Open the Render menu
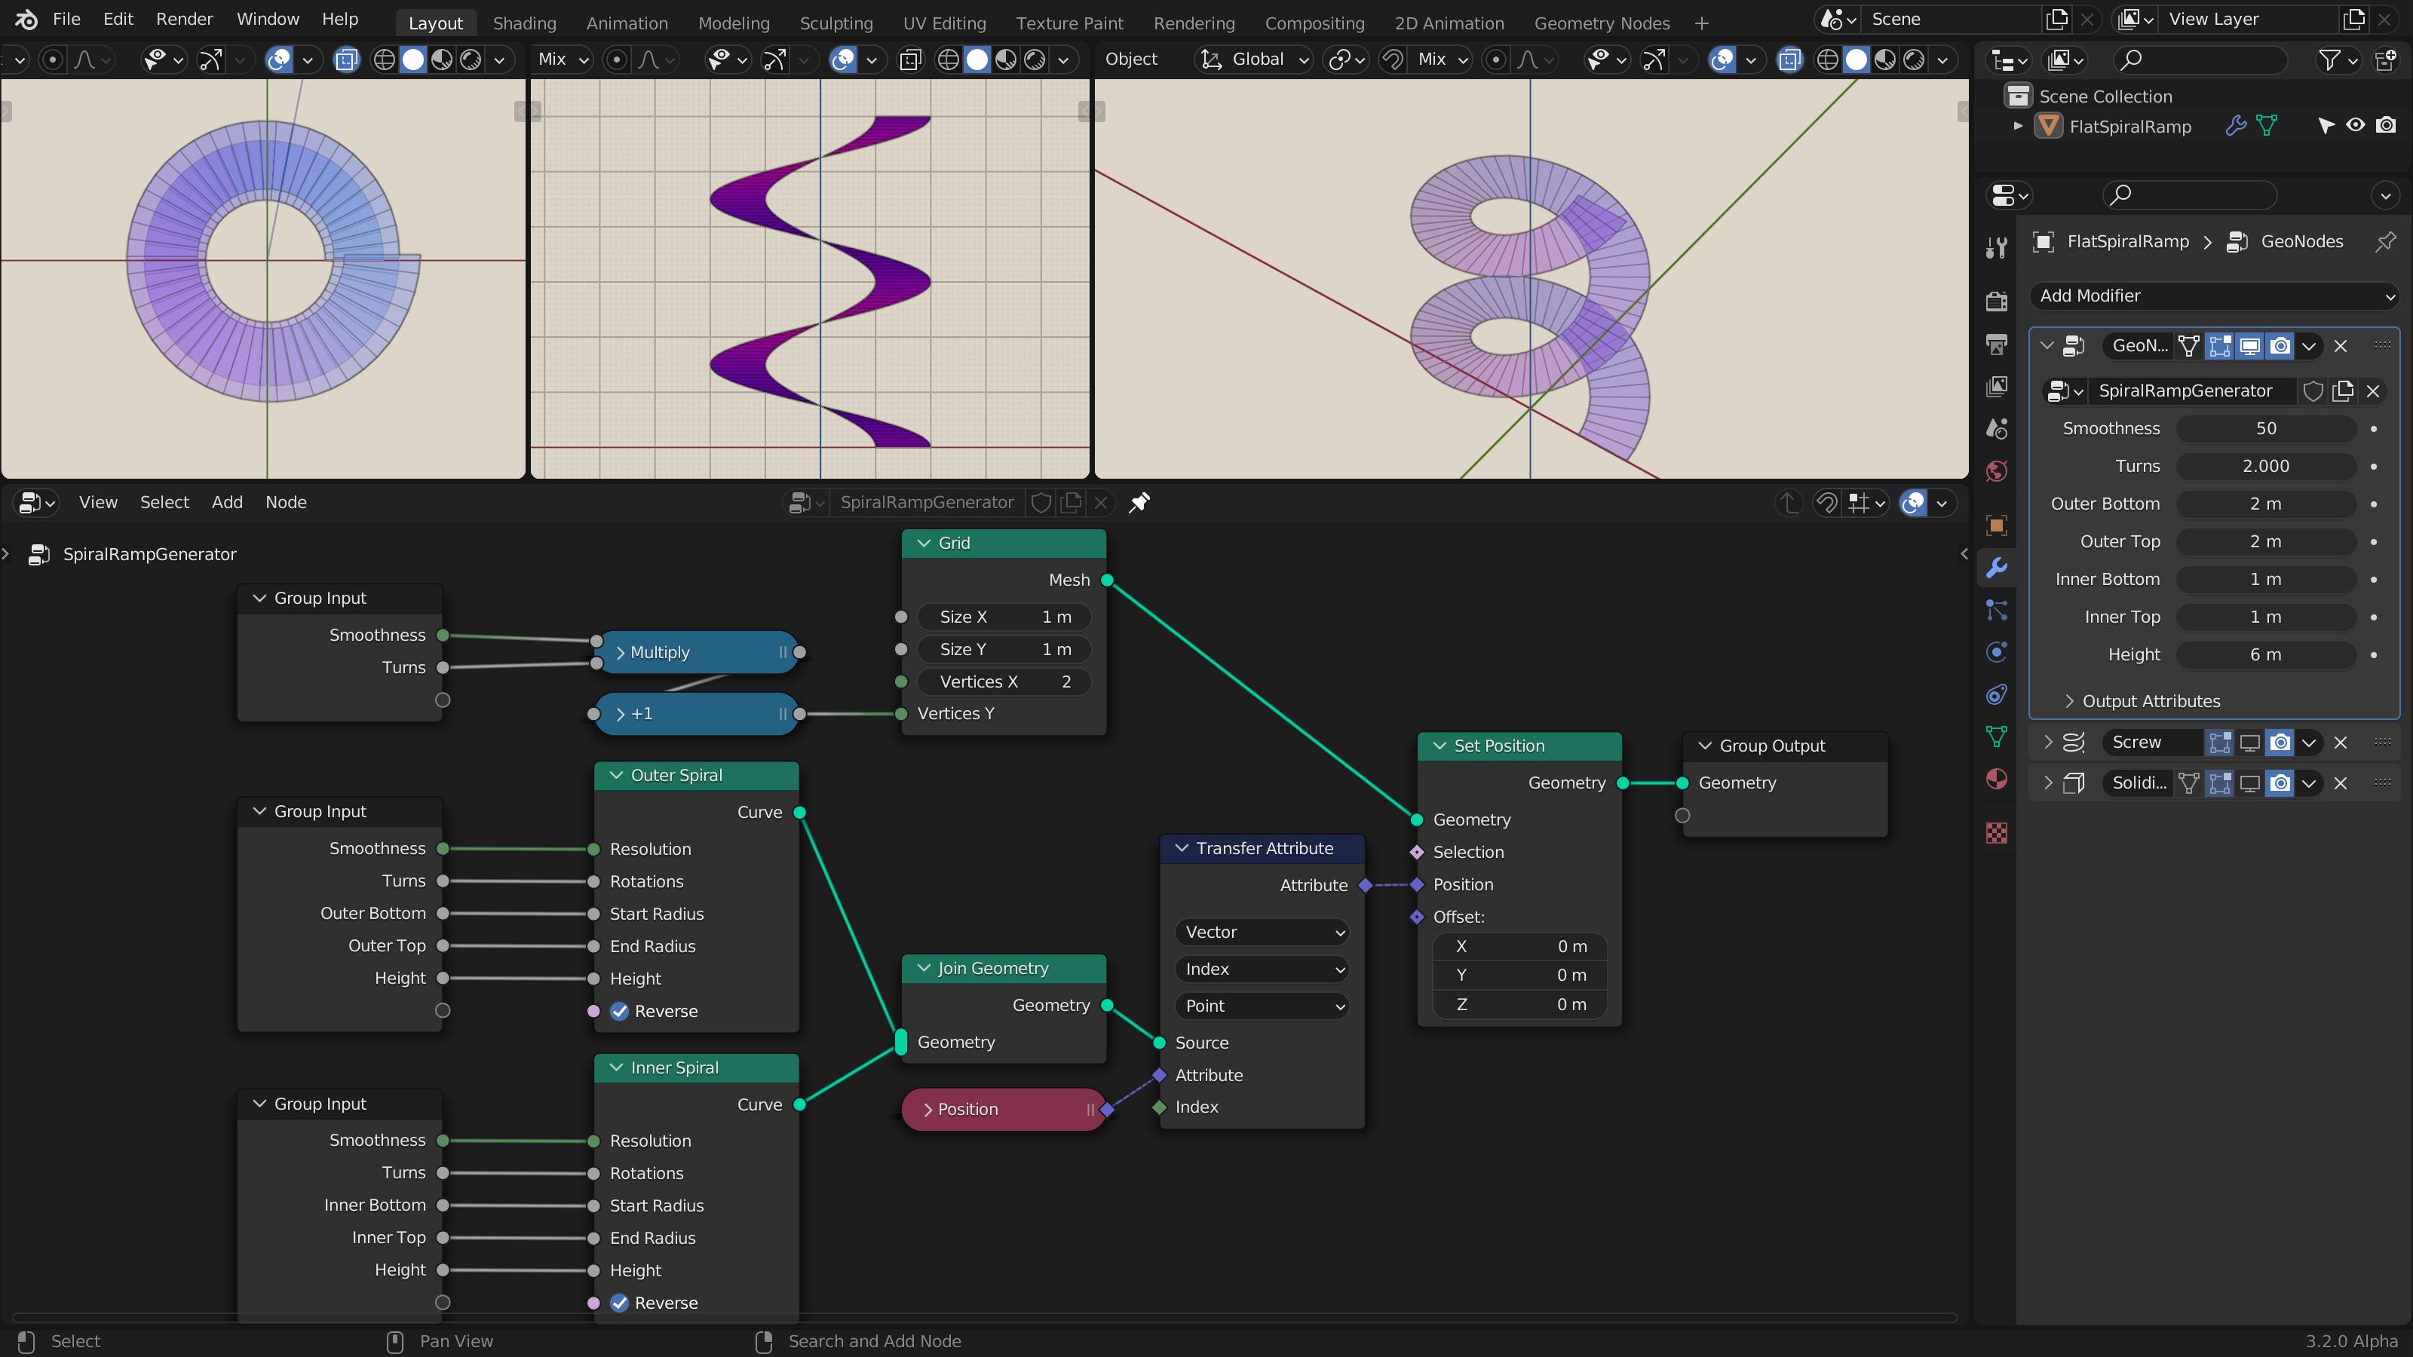Screen dimensions: 2413x1357 pos(183,20)
